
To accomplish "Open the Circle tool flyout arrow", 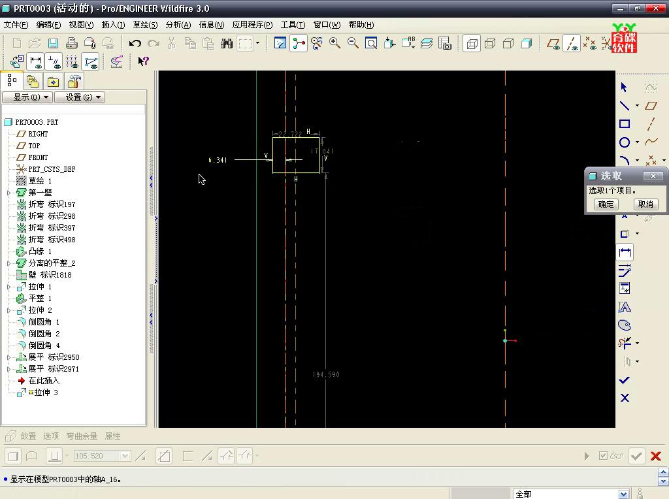I will coord(637,142).
